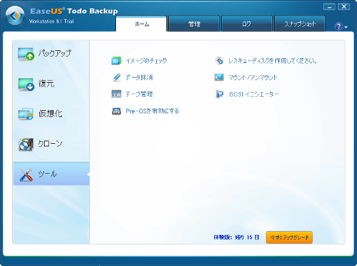Open マウント/アンマウント link
This screenshot has height=266, width=357.
coord(253,77)
